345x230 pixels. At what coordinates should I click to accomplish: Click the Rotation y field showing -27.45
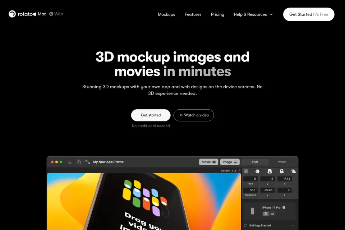[x=267, y=190]
